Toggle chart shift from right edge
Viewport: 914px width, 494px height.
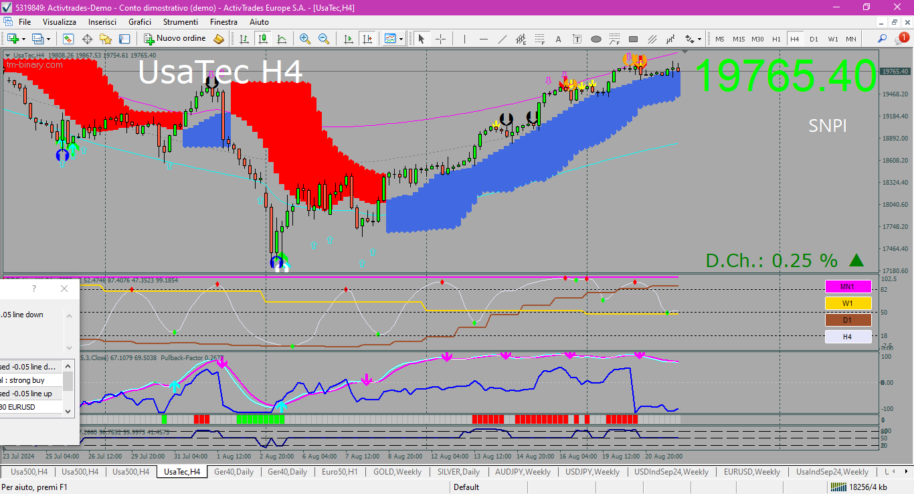(x=367, y=39)
